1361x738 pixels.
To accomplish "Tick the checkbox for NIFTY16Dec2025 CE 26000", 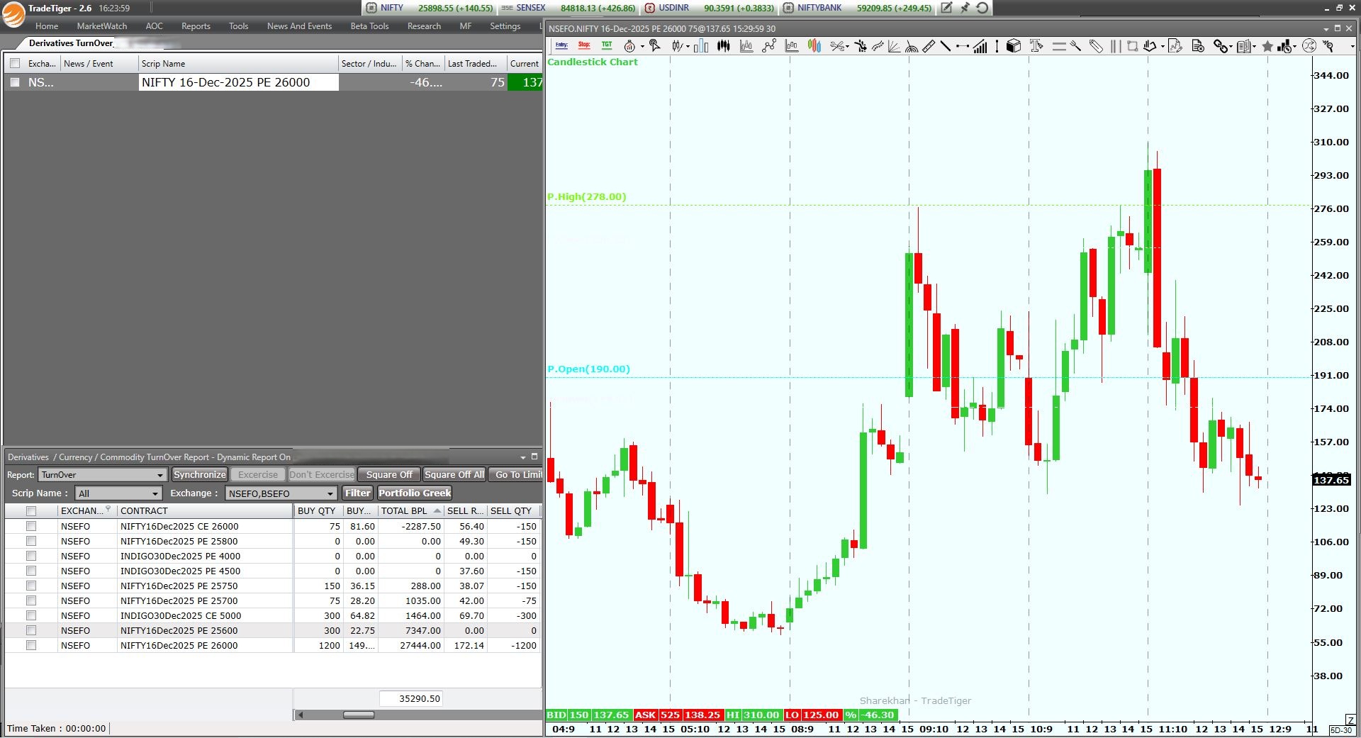I will point(31,526).
